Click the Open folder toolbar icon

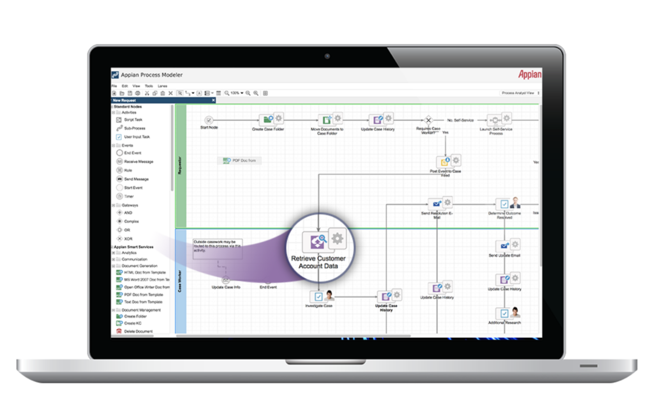click(122, 93)
